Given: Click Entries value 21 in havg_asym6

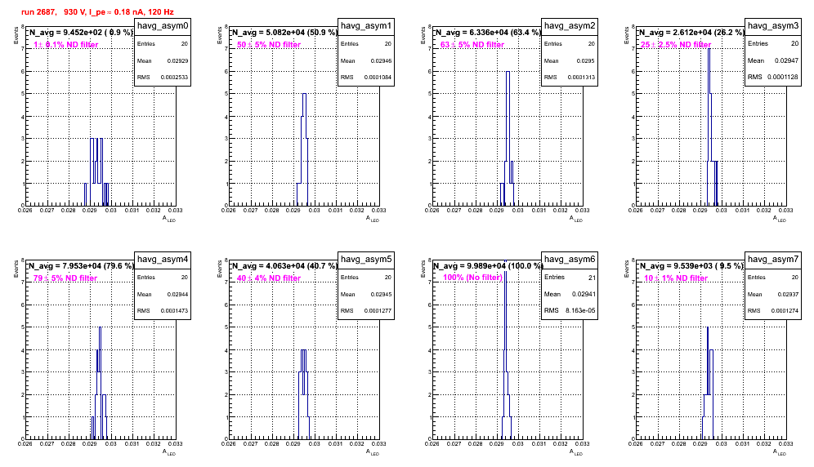Looking at the screenshot, I should pyautogui.click(x=592, y=278).
